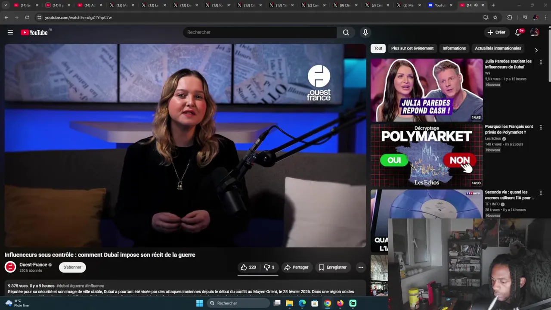This screenshot has height=310, width=551.
Task: Click the Créer button
Action: [x=496, y=32]
